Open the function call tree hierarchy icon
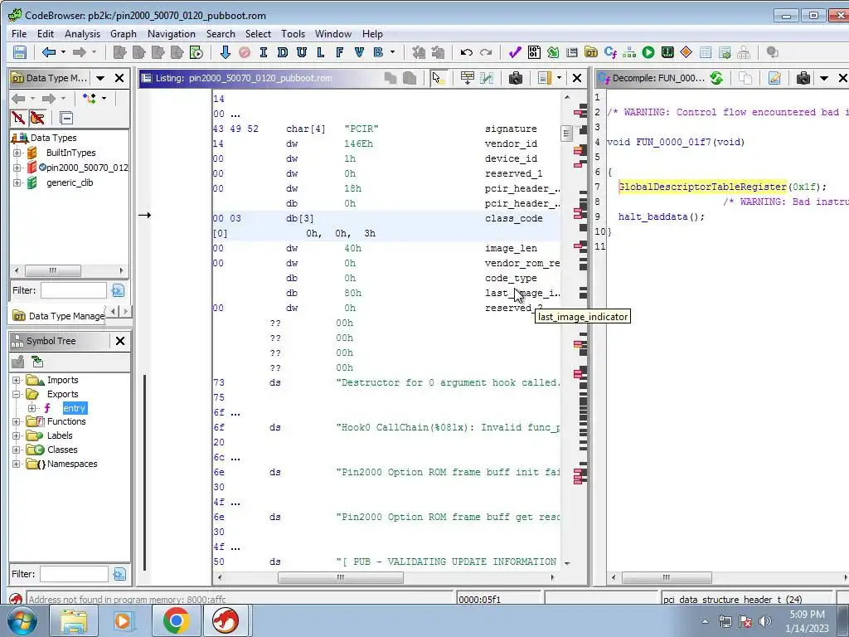Viewport: 849px width, 637px height. point(629,52)
